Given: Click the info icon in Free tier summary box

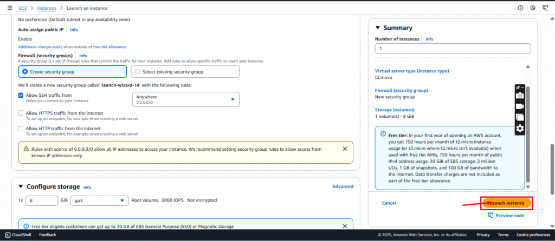Looking at the screenshot, I should pos(383,134).
